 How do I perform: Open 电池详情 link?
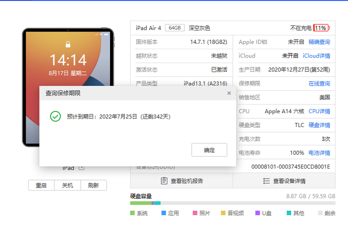pyautogui.click(x=319, y=153)
